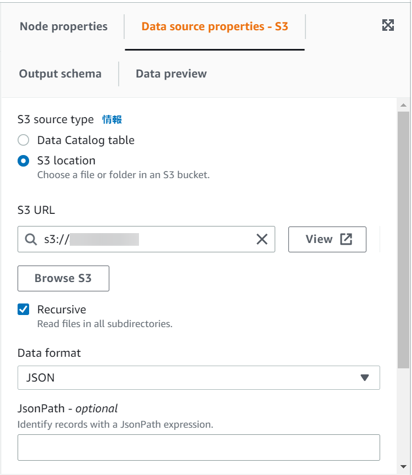Open the 情報 info link beside S3 source type

click(x=113, y=119)
